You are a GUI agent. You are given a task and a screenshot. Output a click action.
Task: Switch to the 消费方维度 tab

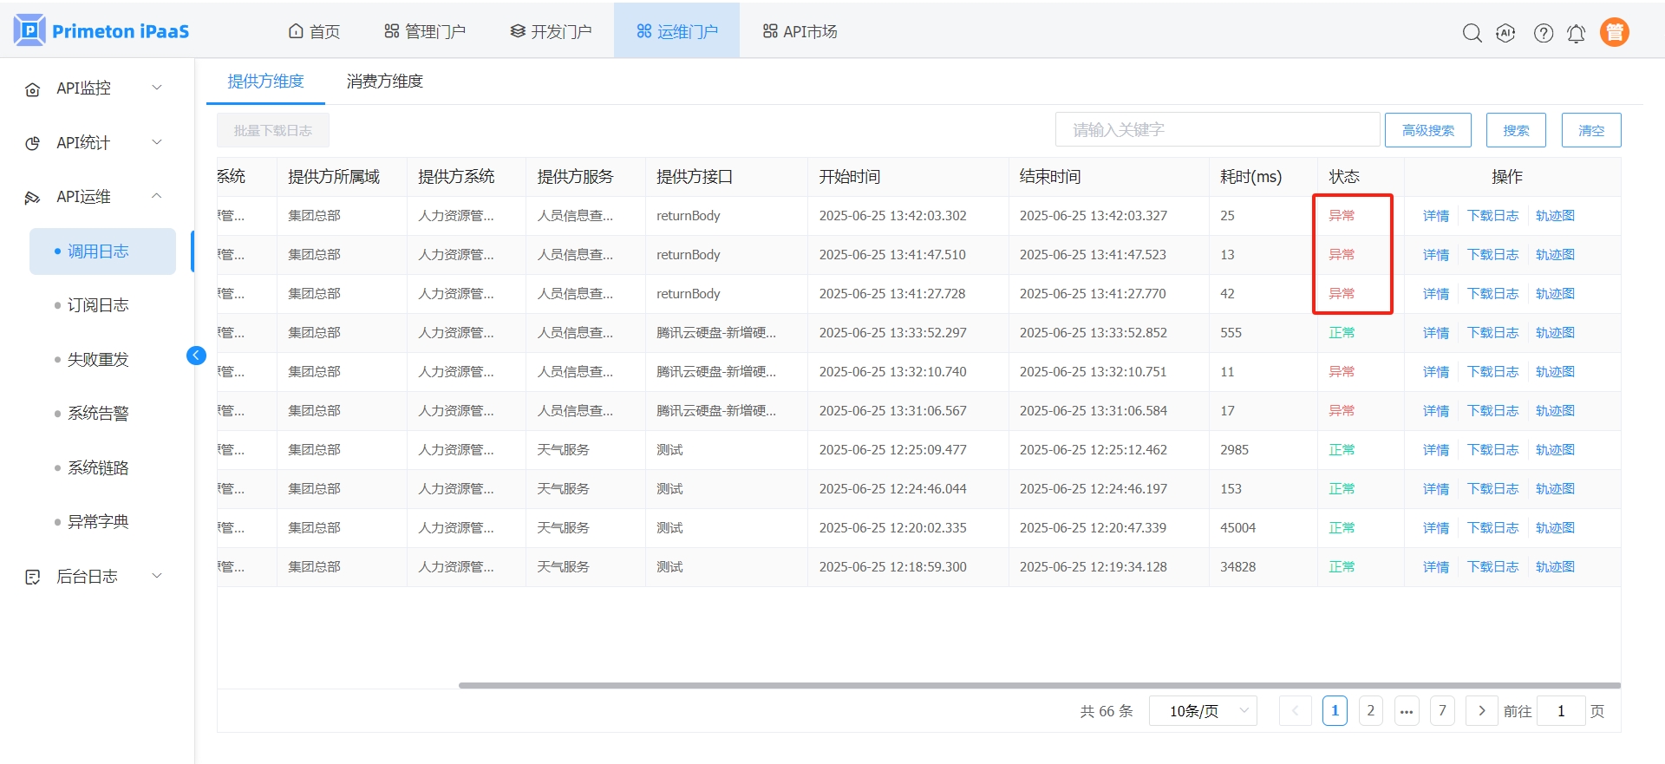pyautogui.click(x=384, y=82)
